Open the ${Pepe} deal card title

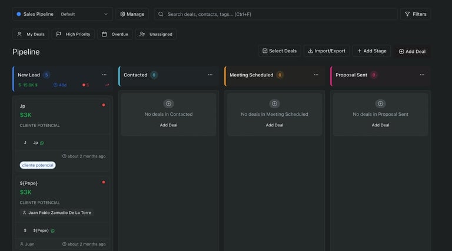pyautogui.click(x=28, y=183)
